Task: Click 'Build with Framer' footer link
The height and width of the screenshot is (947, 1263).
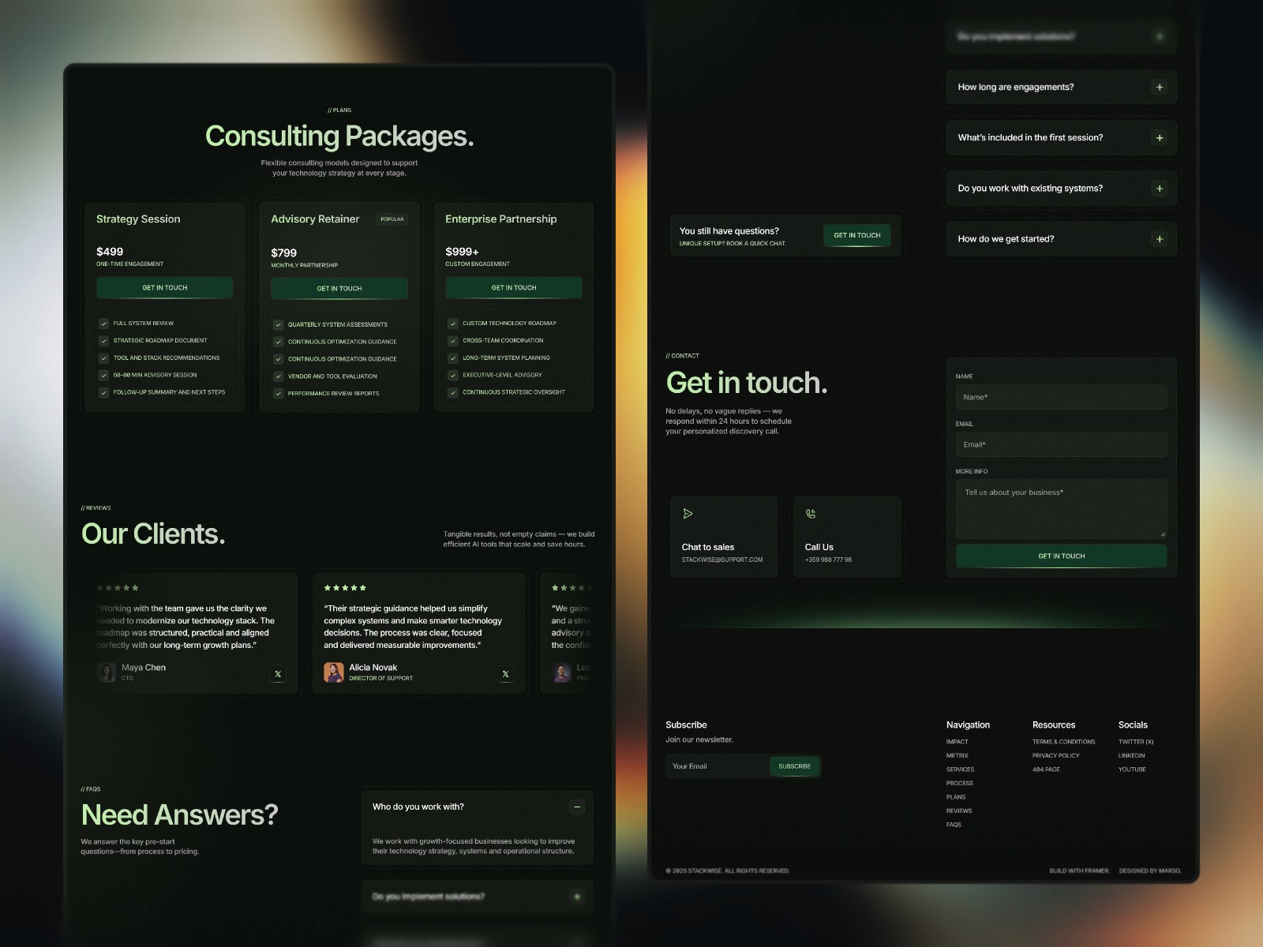Action: click(1080, 871)
